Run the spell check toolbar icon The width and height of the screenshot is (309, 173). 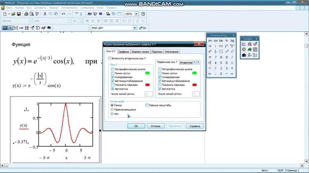pyautogui.click(x=37, y=14)
